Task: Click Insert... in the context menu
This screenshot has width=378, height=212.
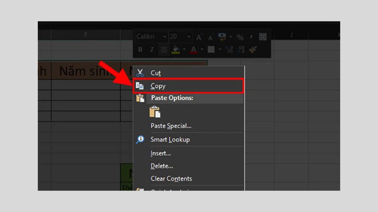Action: pyautogui.click(x=161, y=153)
